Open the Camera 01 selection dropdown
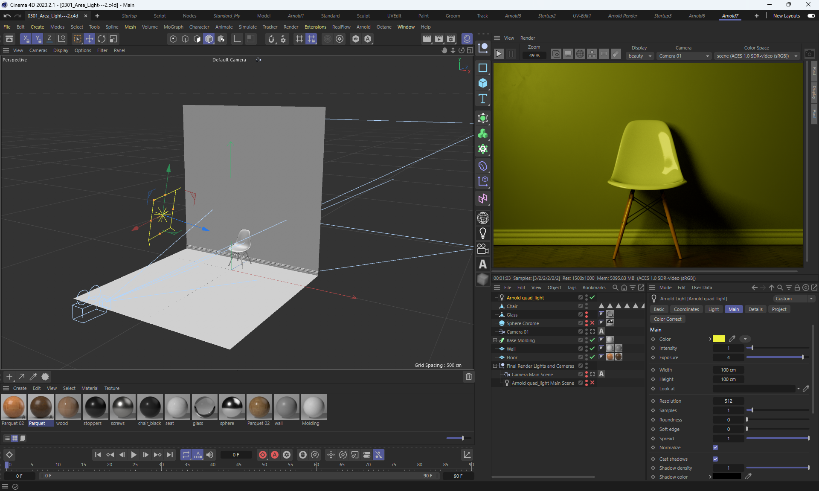The width and height of the screenshot is (819, 491). [684, 56]
